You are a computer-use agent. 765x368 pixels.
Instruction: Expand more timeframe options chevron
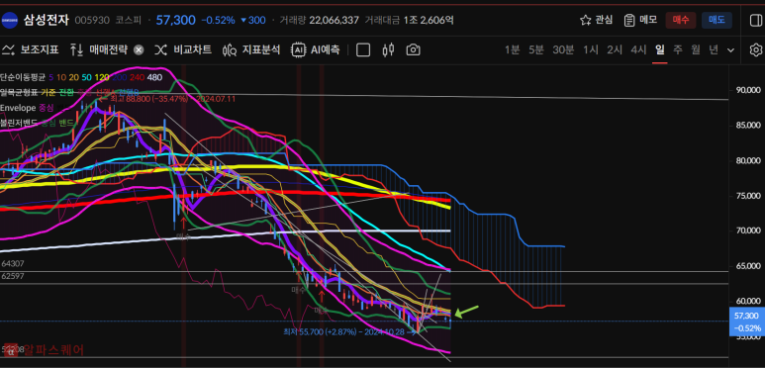click(730, 49)
